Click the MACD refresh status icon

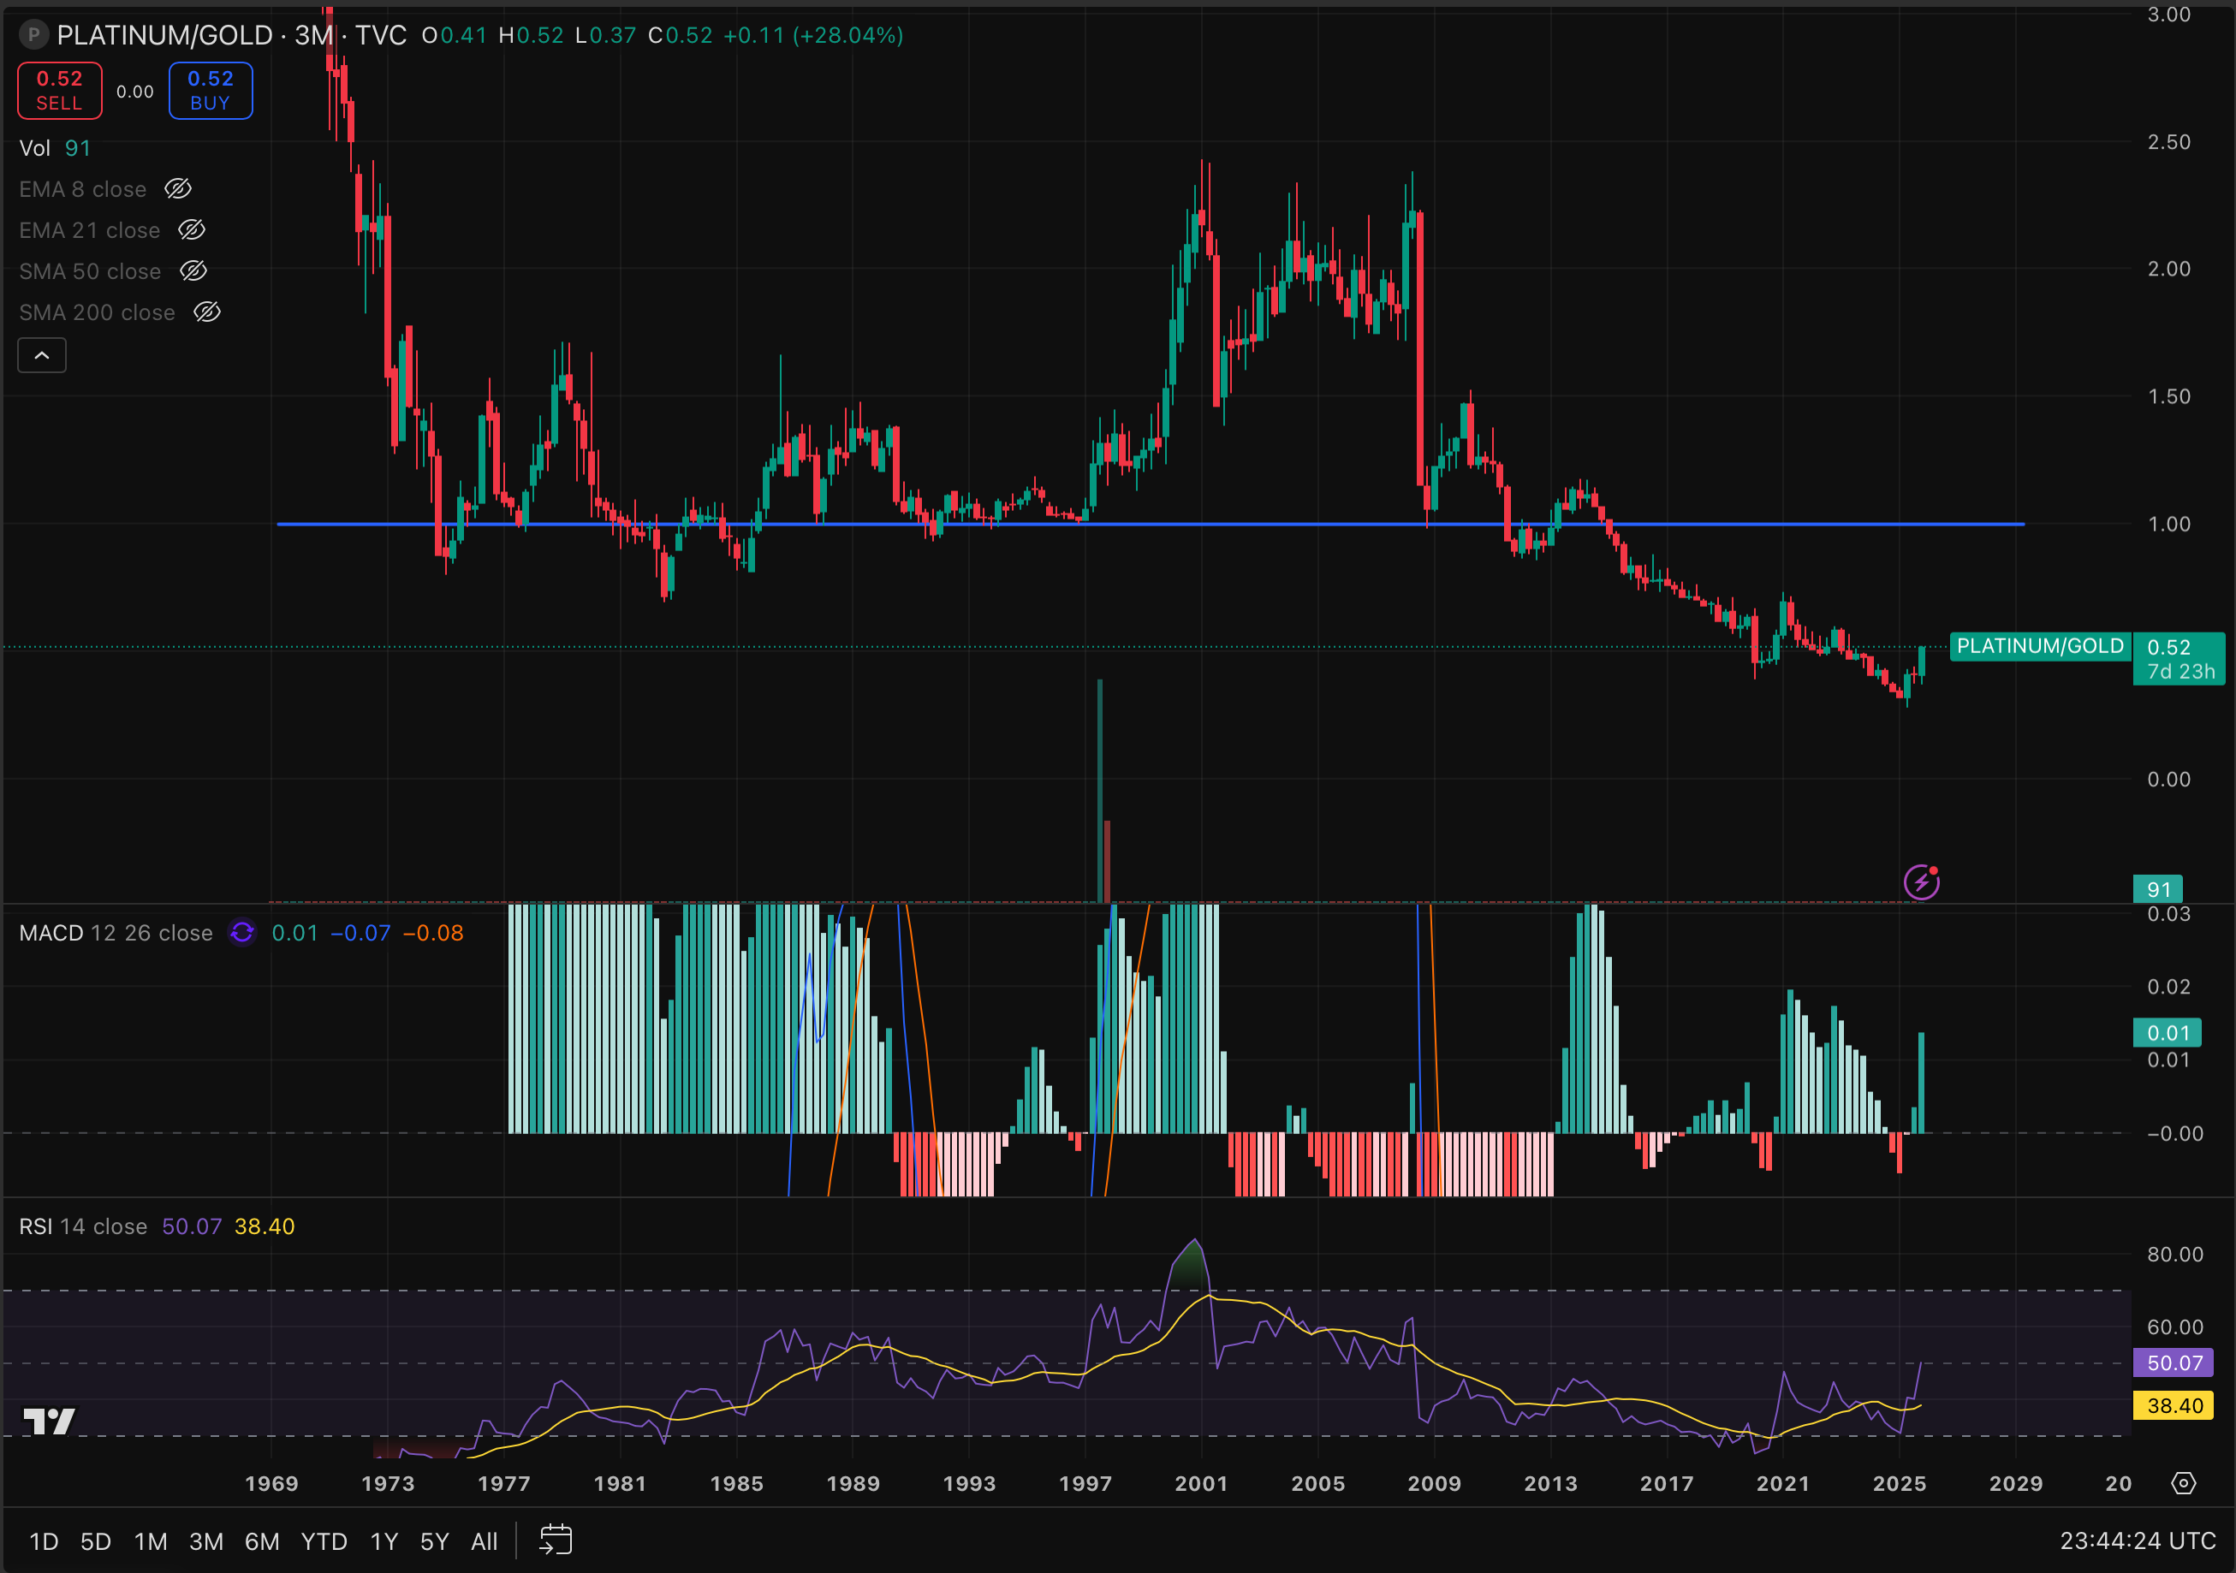[241, 933]
